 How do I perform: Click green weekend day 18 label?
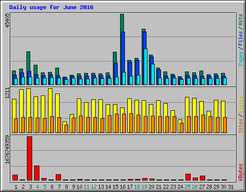[x=137, y=187]
